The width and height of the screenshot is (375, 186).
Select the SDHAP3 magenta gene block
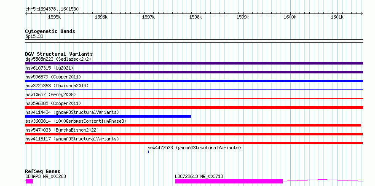pyautogui.click(x=29, y=181)
